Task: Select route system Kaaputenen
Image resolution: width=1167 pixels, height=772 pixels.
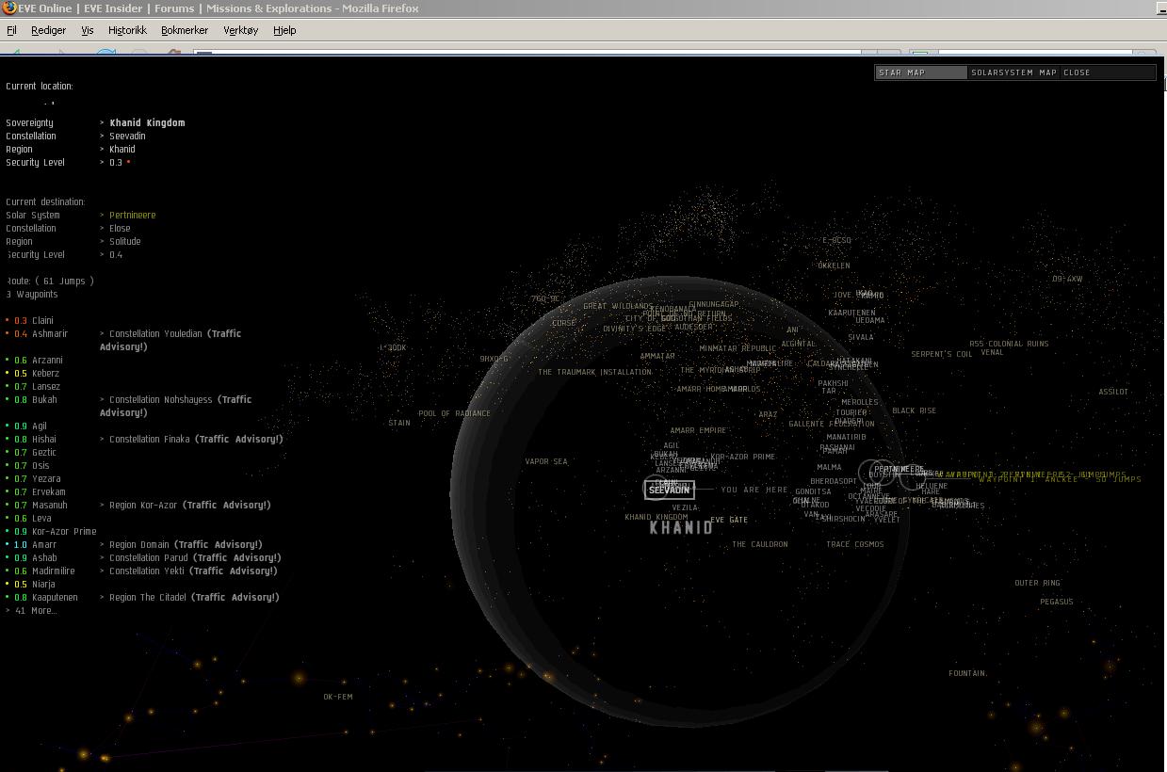Action: [55, 597]
